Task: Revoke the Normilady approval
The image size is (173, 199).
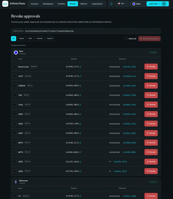Action: click(x=151, y=67)
